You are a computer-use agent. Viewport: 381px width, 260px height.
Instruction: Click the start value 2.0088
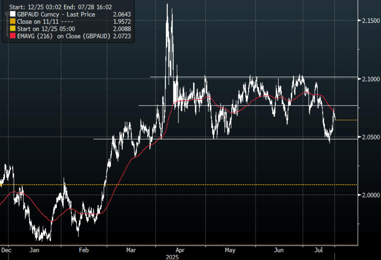click(122, 29)
